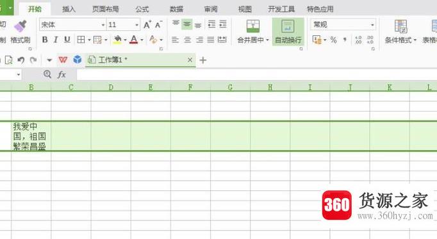Click into the formula bar input
437x239 pixels.
[257, 75]
